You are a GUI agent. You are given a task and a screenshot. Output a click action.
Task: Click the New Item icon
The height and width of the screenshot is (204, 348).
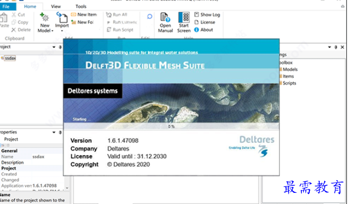click(73, 15)
